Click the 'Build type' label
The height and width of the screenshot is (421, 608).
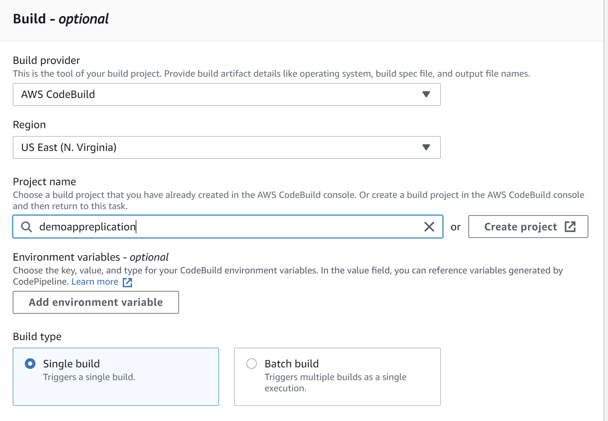coord(37,336)
